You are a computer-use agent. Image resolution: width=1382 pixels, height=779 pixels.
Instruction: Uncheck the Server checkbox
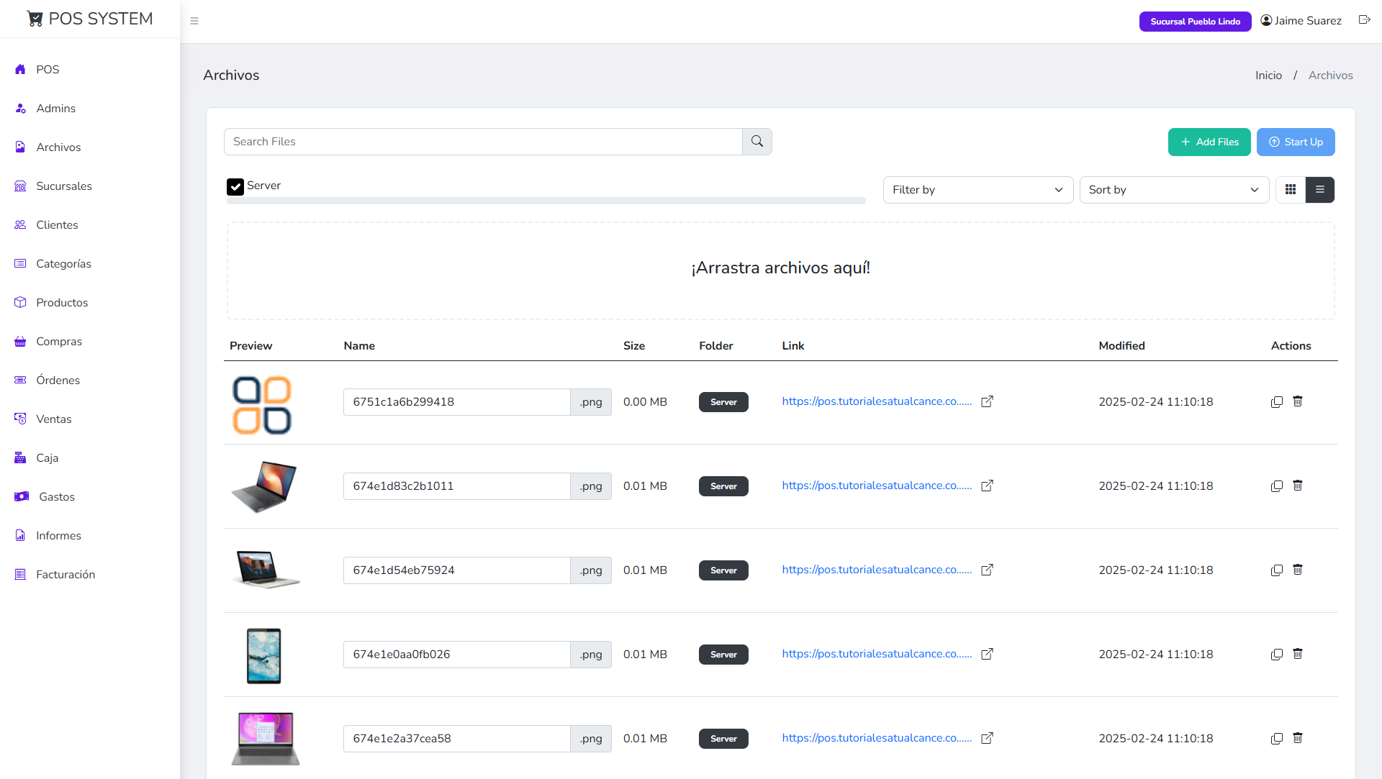click(x=235, y=186)
